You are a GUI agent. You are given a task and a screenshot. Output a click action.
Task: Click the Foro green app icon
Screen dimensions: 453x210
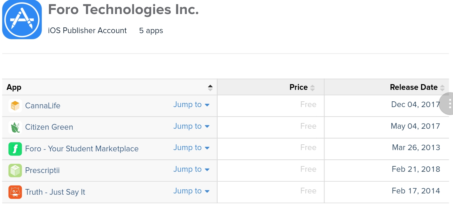pyautogui.click(x=15, y=149)
